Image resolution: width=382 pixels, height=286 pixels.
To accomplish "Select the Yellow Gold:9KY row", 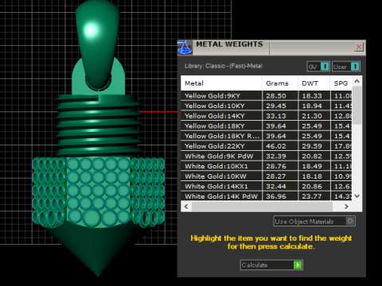I will 267,96.
